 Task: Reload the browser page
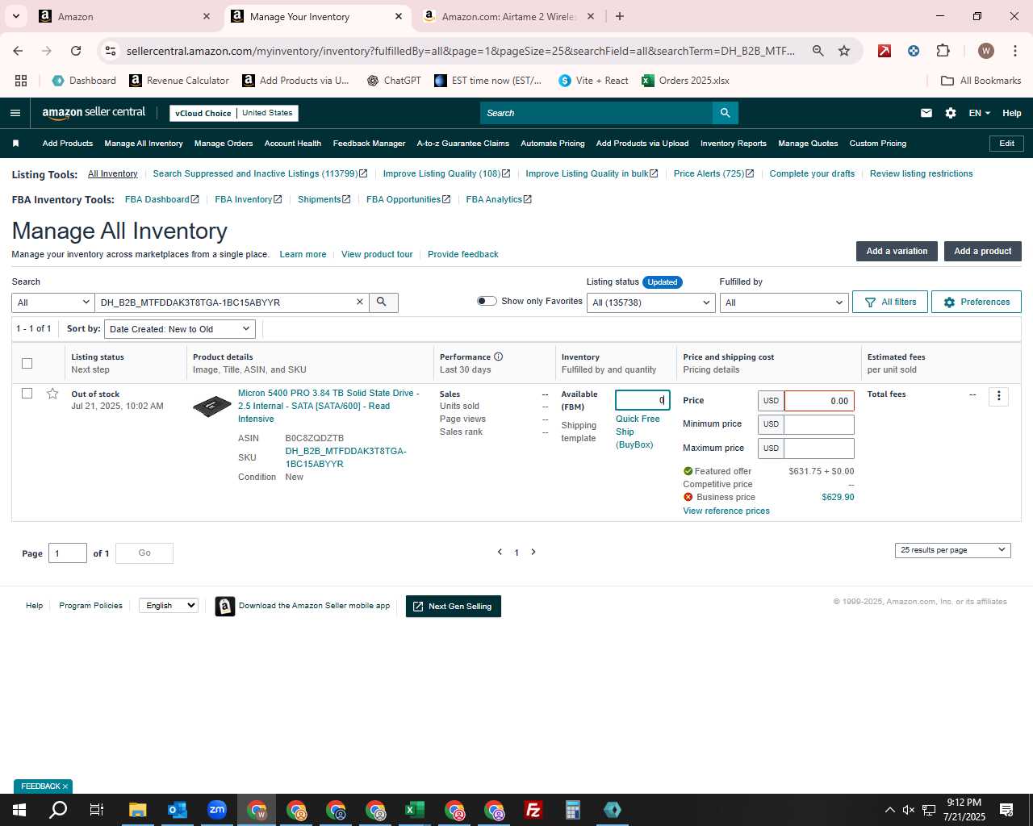(x=76, y=51)
